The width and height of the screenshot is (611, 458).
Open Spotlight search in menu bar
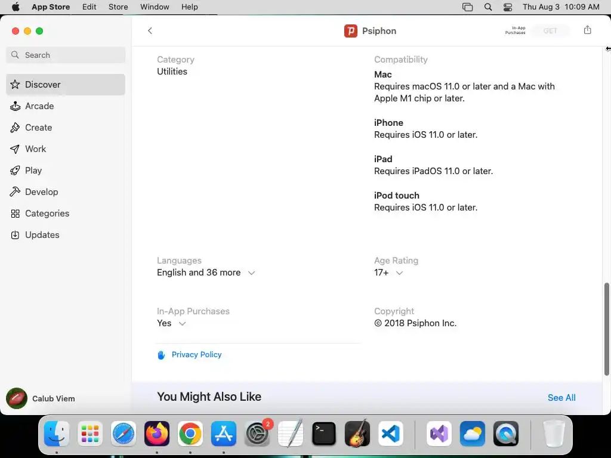(488, 7)
